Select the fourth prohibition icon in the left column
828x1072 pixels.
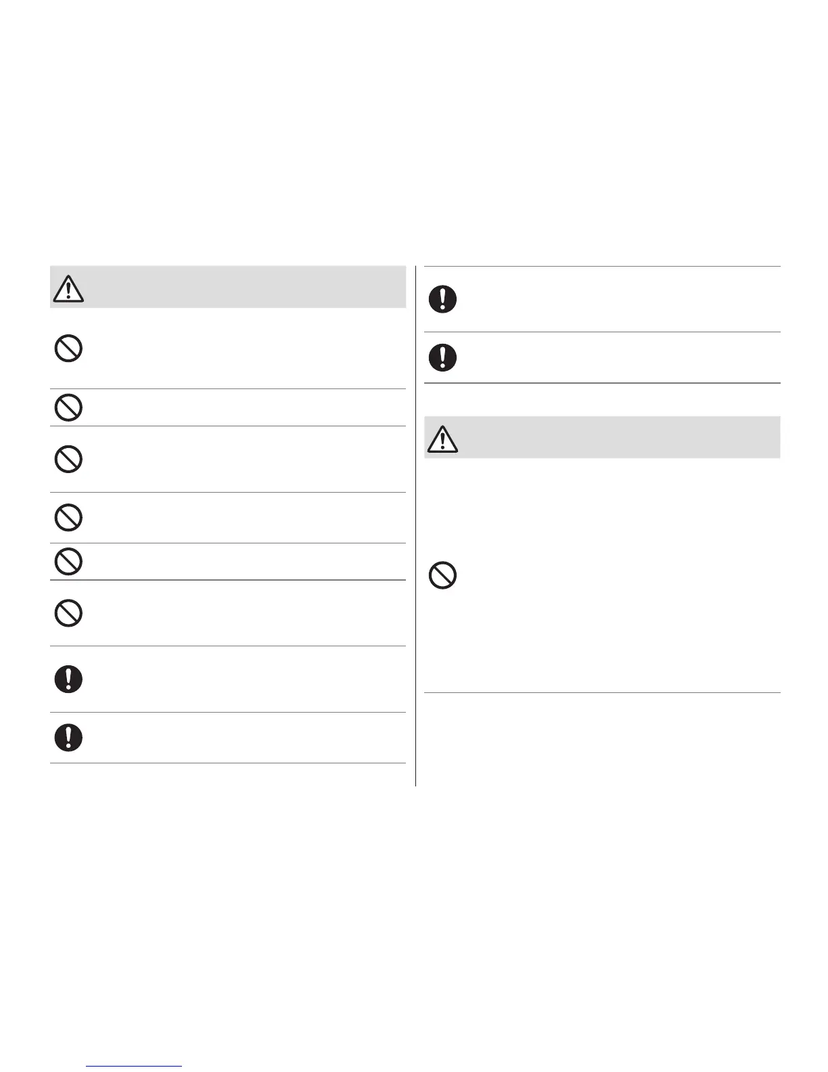click(x=68, y=518)
